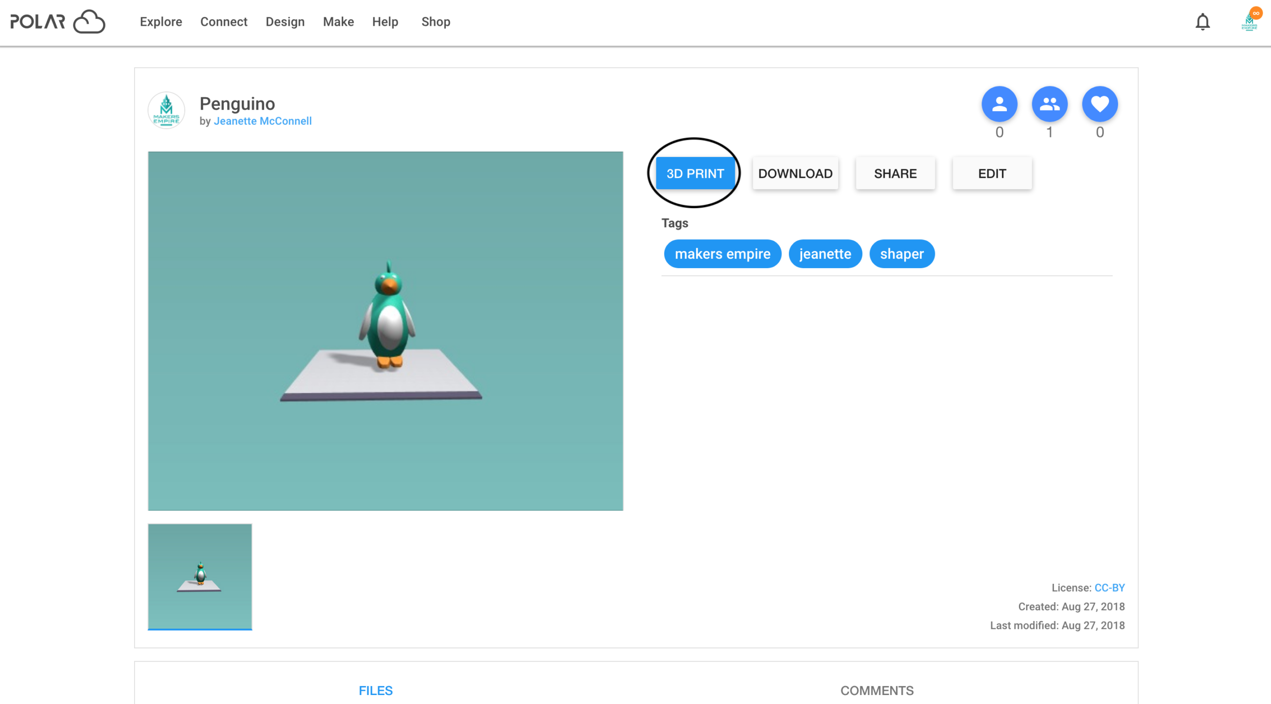Open the user account avatar menu

pos(1250,22)
